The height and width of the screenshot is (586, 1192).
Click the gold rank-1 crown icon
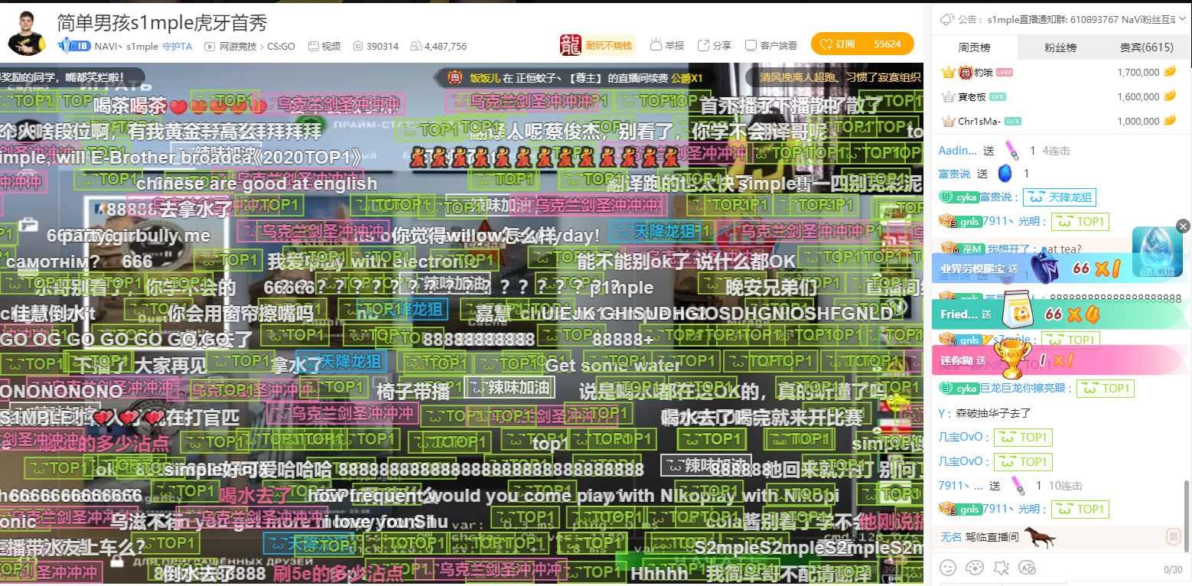(949, 72)
